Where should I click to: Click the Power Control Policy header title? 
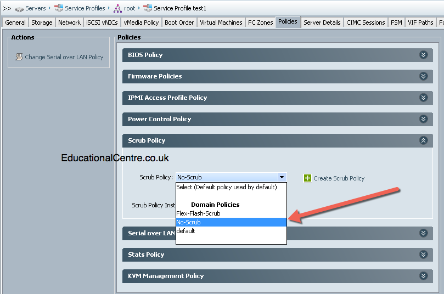(159, 119)
